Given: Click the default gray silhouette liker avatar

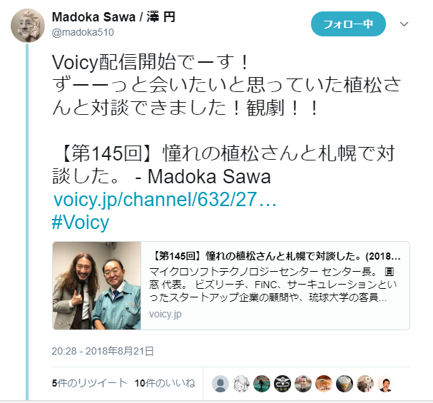Looking at the screenshot, I should point(220,384).
